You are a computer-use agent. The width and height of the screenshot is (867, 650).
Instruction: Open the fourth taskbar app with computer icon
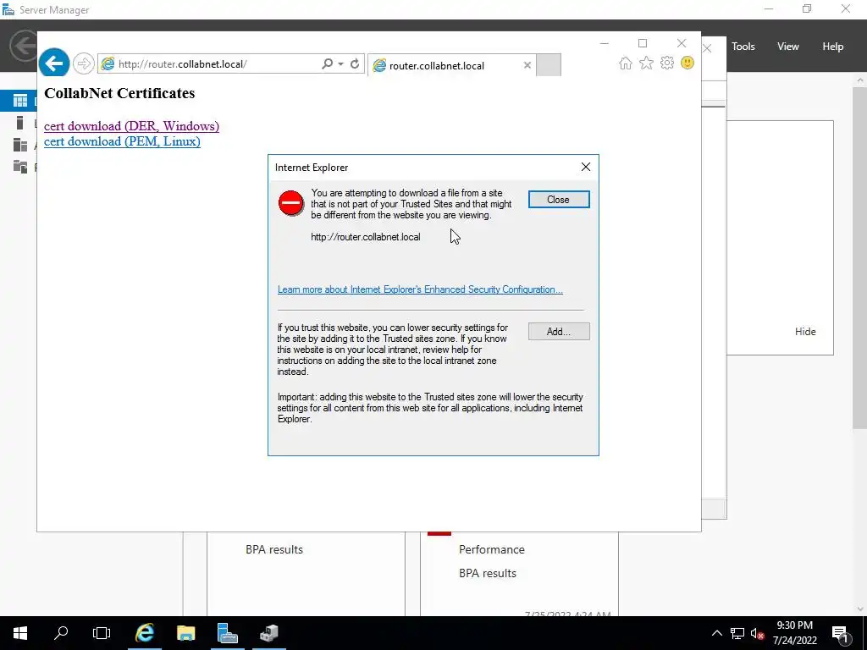(269, 633)
